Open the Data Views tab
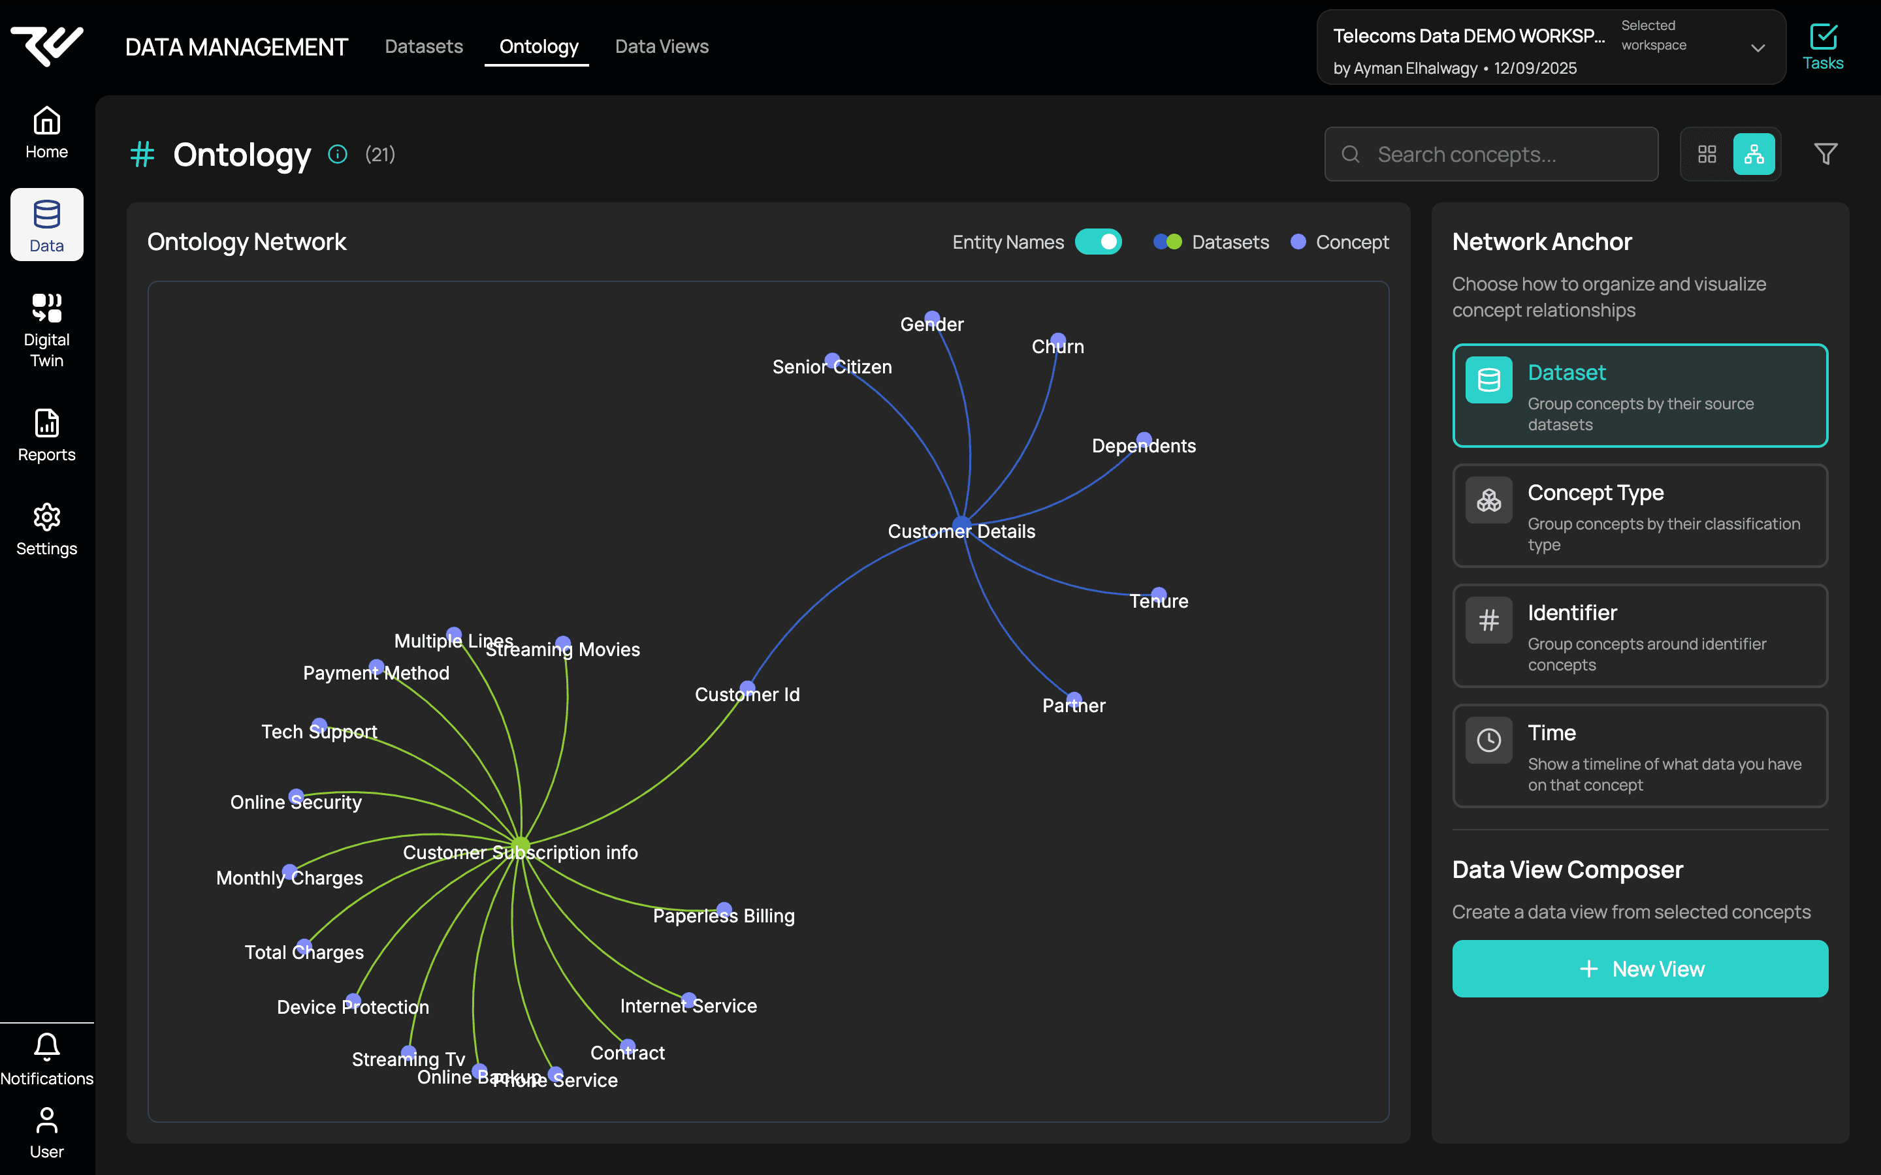The height and width of the screenshot is (1175, 1881). [662, 46]
